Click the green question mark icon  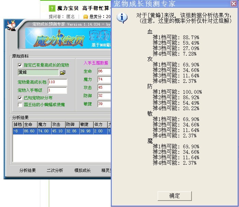(x=52, y=8)
